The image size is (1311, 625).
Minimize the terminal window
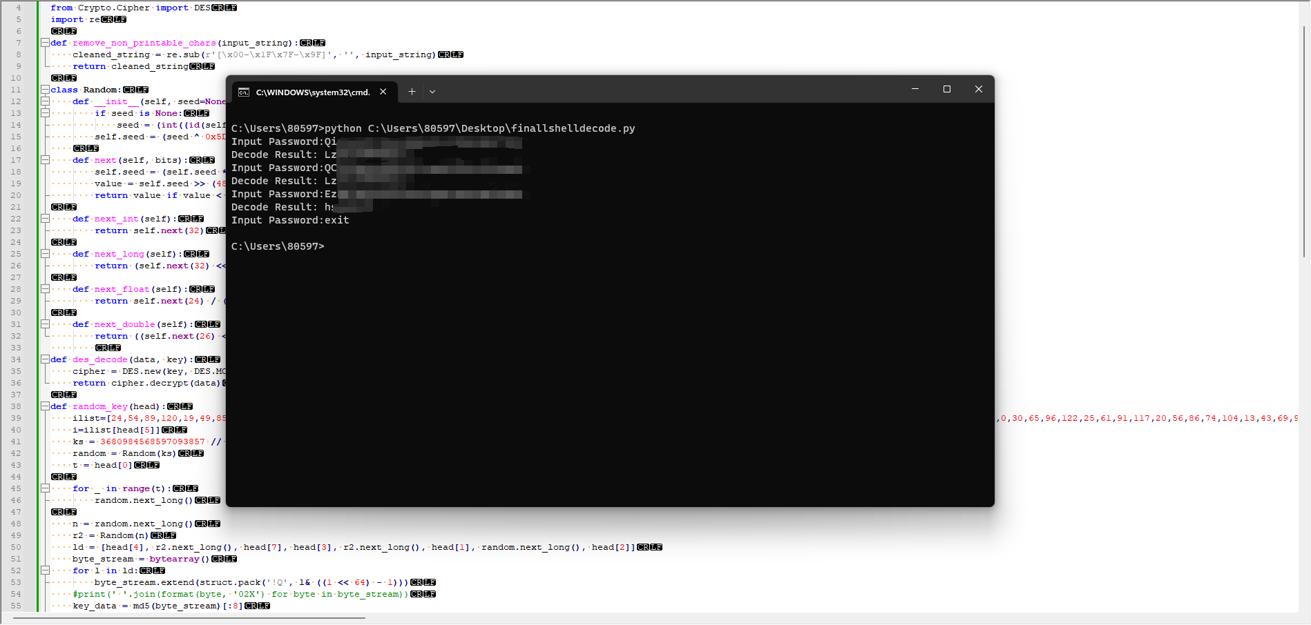pyautogui.click(x=915, y=89)
